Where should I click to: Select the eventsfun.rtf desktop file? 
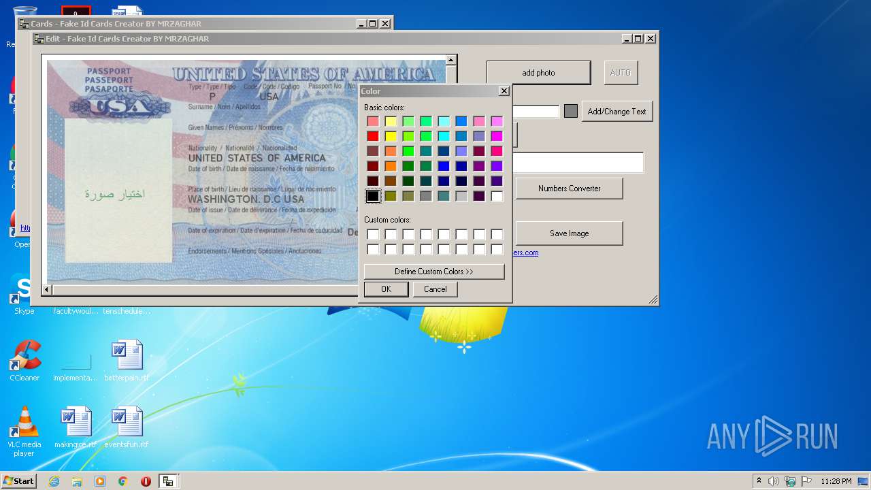[x=127, y=428]
